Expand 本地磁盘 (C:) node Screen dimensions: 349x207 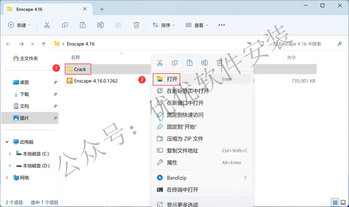[10, 154]
